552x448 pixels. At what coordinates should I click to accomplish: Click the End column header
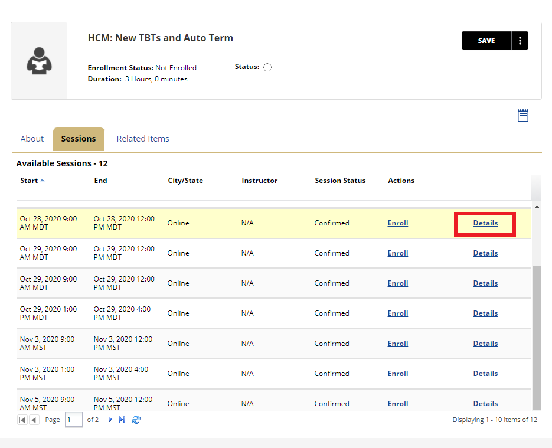[x=100, y=181]
